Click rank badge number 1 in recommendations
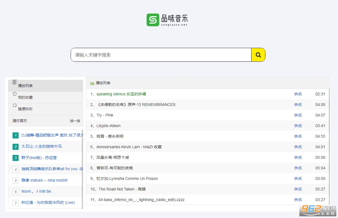338x218 pixels. [16, 135]
